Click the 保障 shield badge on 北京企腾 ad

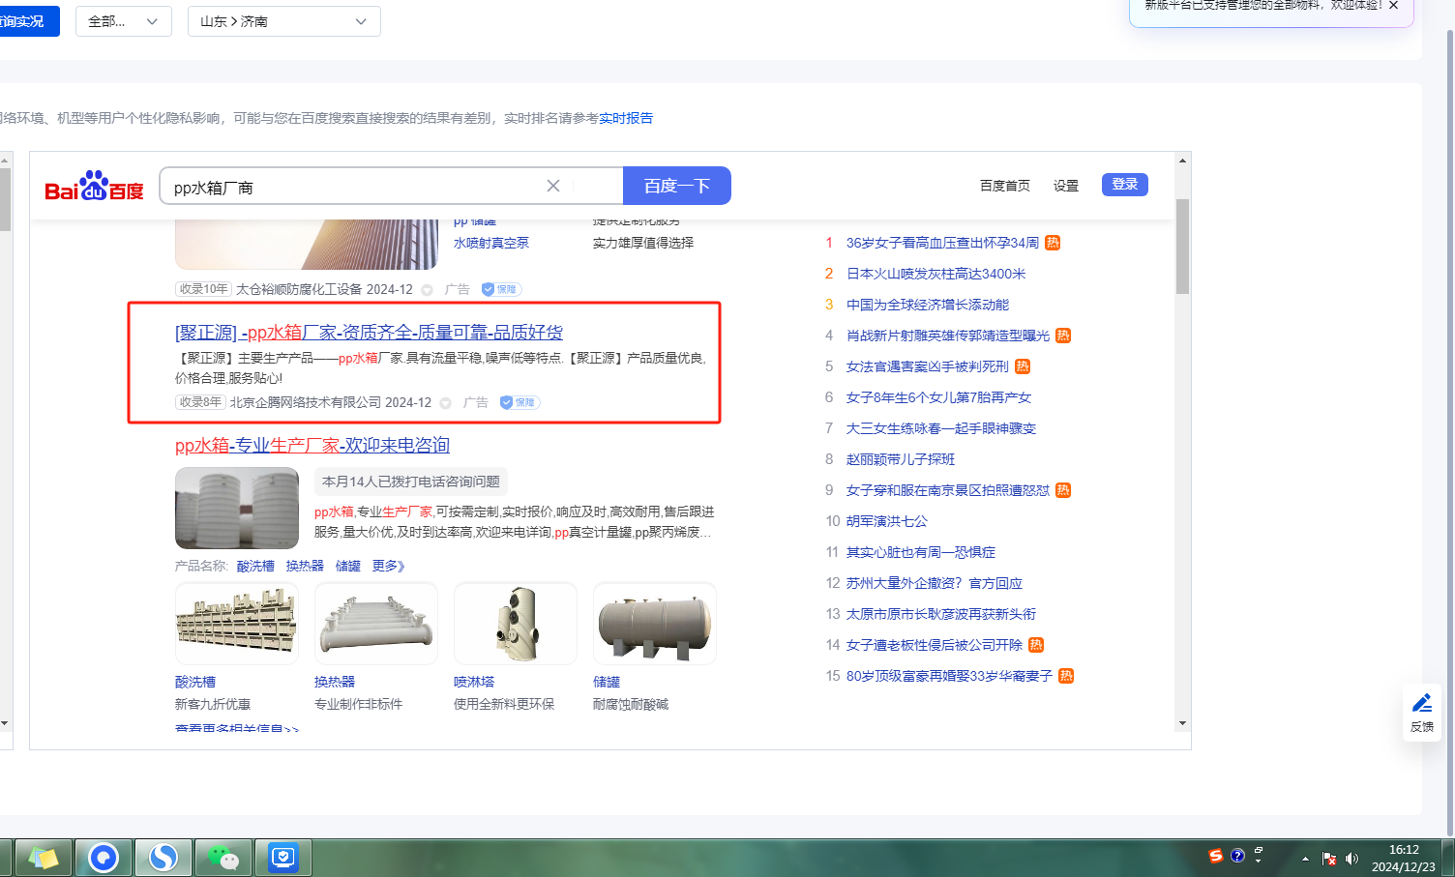click(520, 402)
